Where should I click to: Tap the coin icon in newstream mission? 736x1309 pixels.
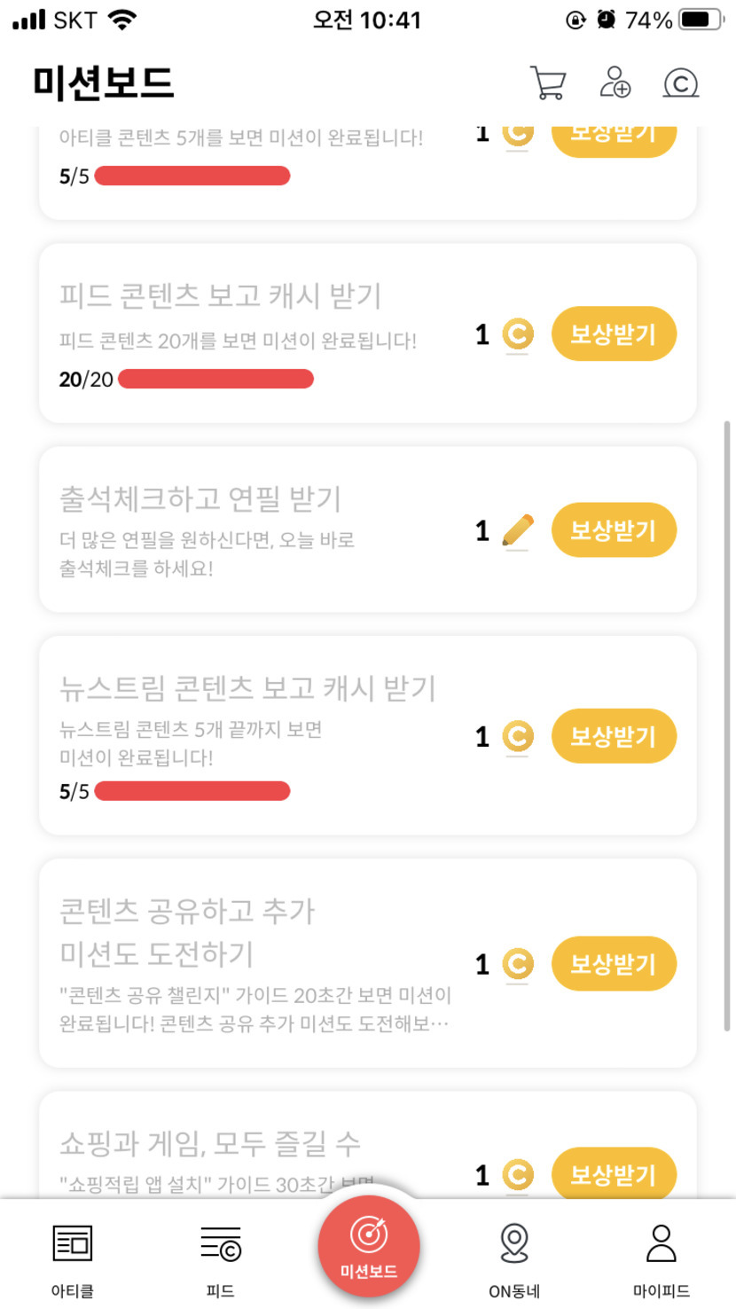pos(518,736)
